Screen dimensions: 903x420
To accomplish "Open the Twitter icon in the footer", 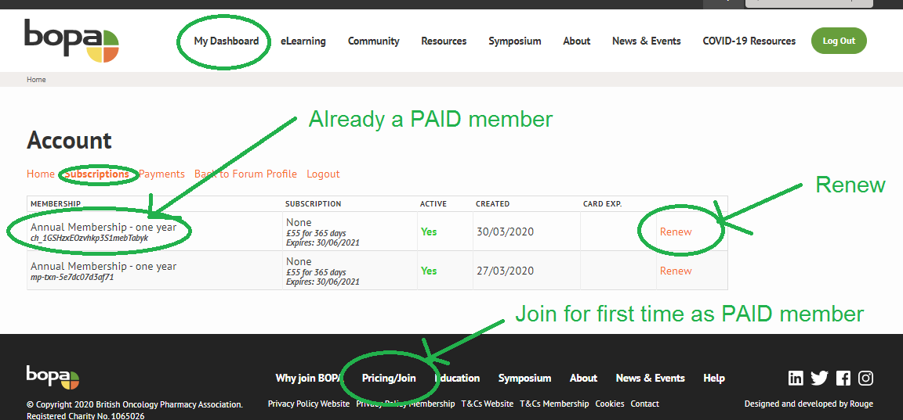I will click(x=819, y=378).
